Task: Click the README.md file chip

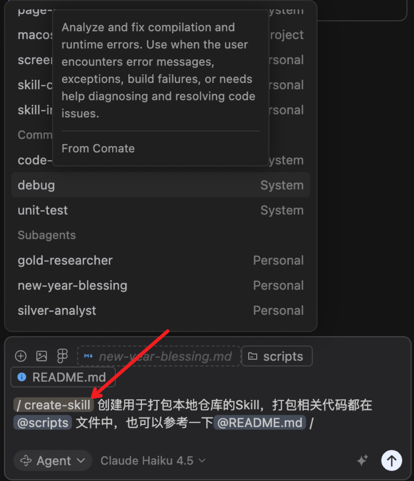Action: pos(63,377)
